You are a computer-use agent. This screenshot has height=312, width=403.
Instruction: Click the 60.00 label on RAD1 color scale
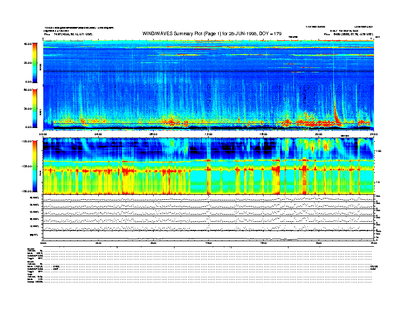click(27, 90)
